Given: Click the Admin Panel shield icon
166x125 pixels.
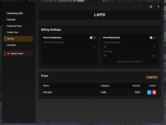Looking at the screenshot, I should (8, 54).
